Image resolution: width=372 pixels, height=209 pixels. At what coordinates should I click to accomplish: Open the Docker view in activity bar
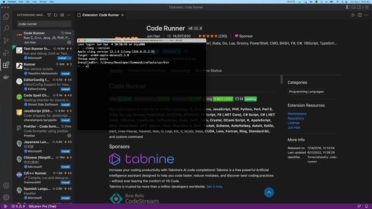coord(6,77)
